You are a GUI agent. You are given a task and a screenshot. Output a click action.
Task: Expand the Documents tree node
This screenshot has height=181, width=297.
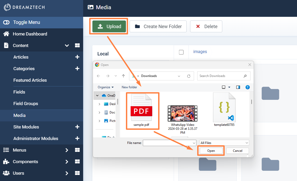(100, 112)
